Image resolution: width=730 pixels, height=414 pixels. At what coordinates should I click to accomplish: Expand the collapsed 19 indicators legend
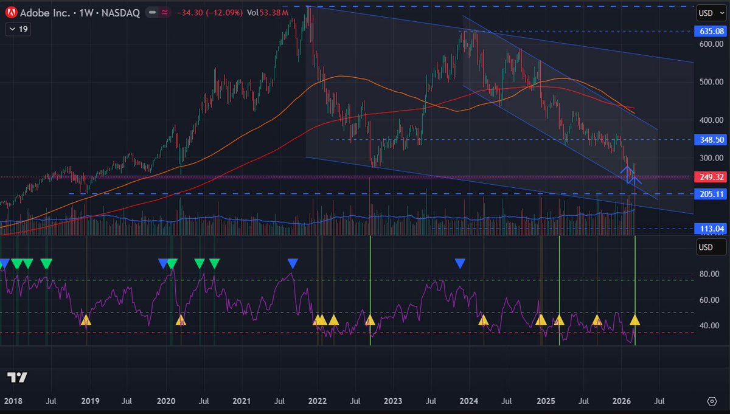pyautogui.click(x=18, y=29)
